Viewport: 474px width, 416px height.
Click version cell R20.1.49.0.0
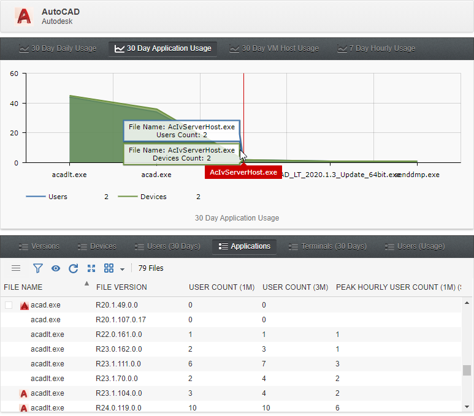pyautogui.click(x=117, y=305)
